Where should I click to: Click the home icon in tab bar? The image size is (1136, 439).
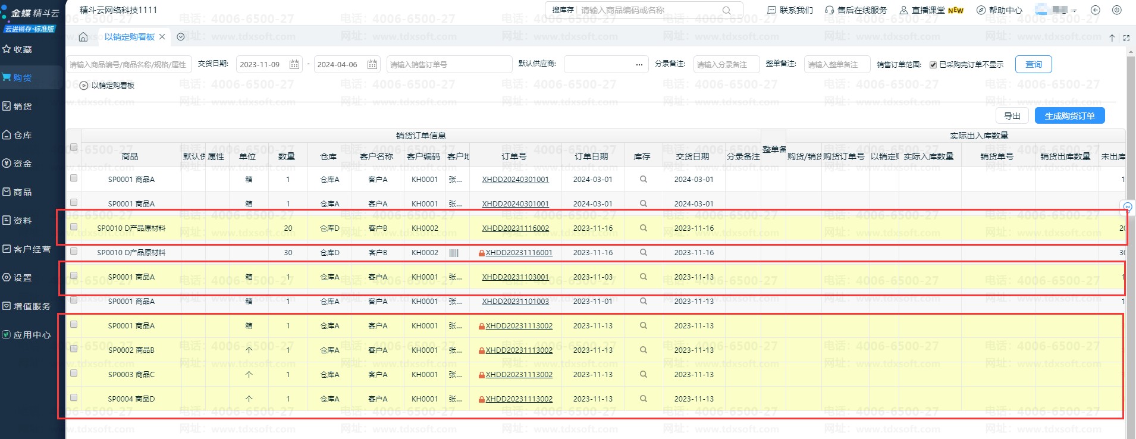pyautogui.click(x=83, y=37)
